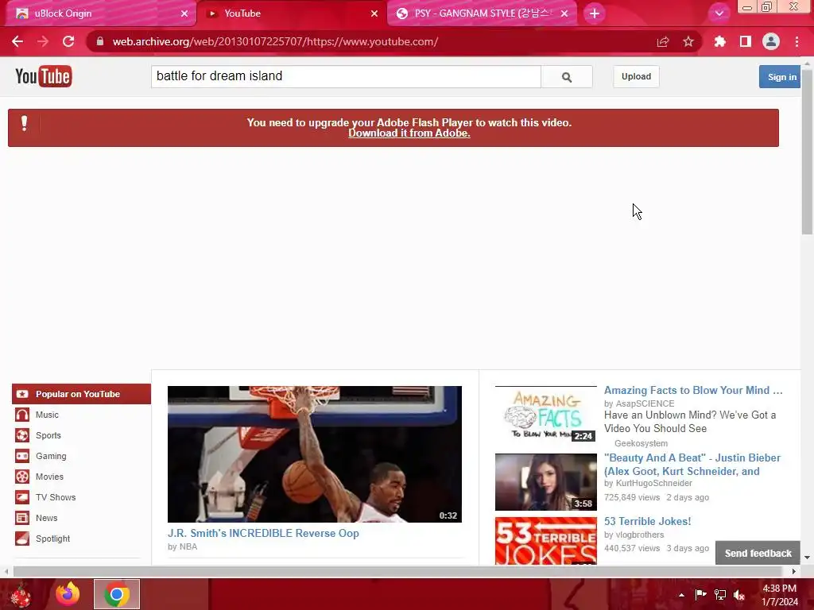Close the uBlock Origin tab

184,14
